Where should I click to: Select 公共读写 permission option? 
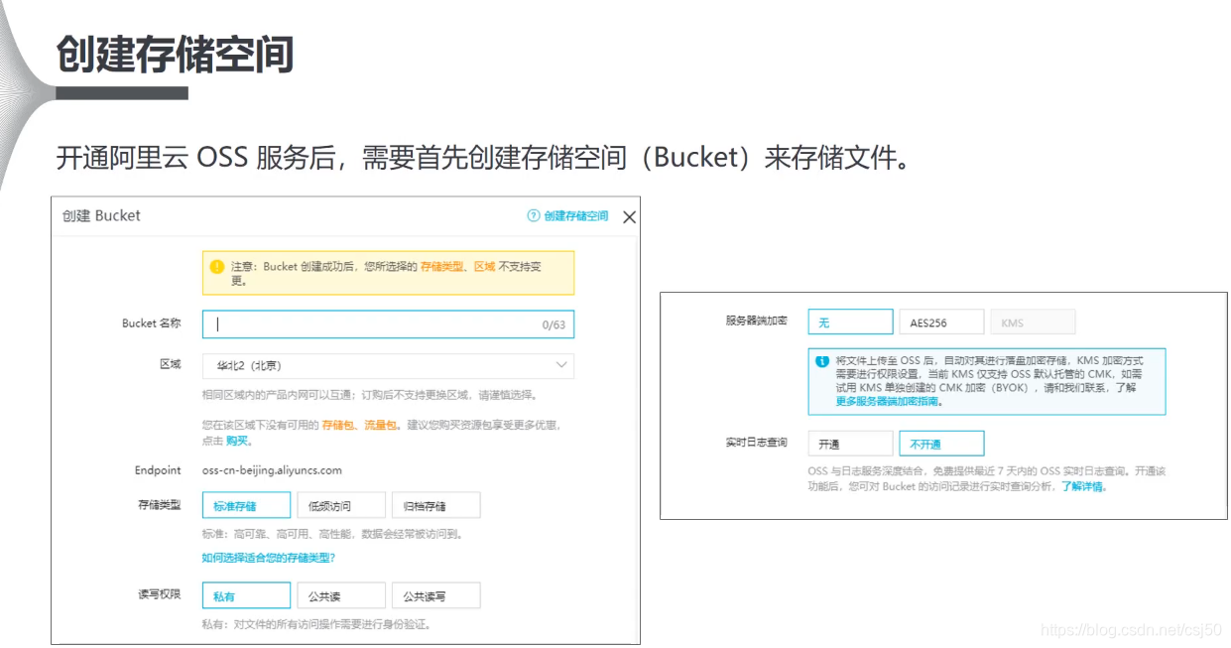tap(436, 595)
